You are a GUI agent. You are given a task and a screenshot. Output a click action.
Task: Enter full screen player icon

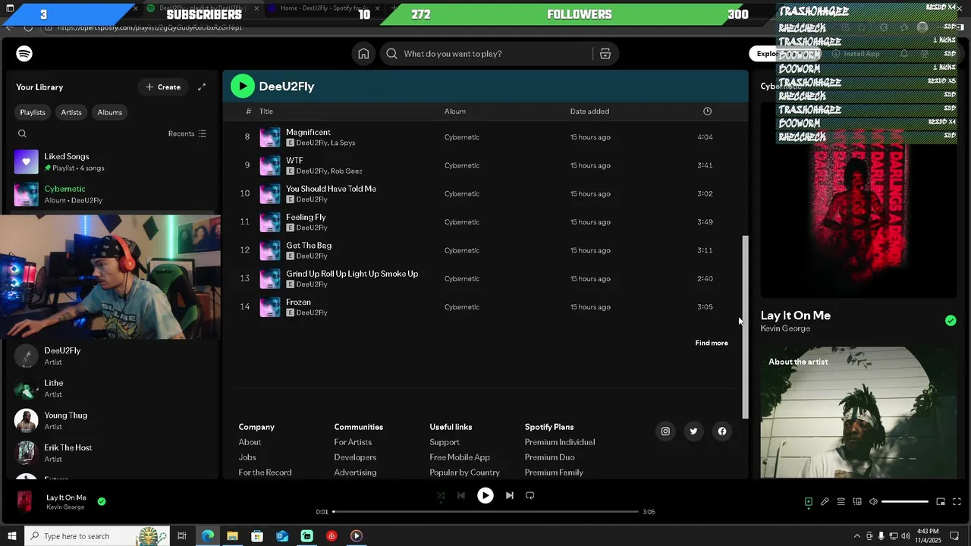pos(957,502)
